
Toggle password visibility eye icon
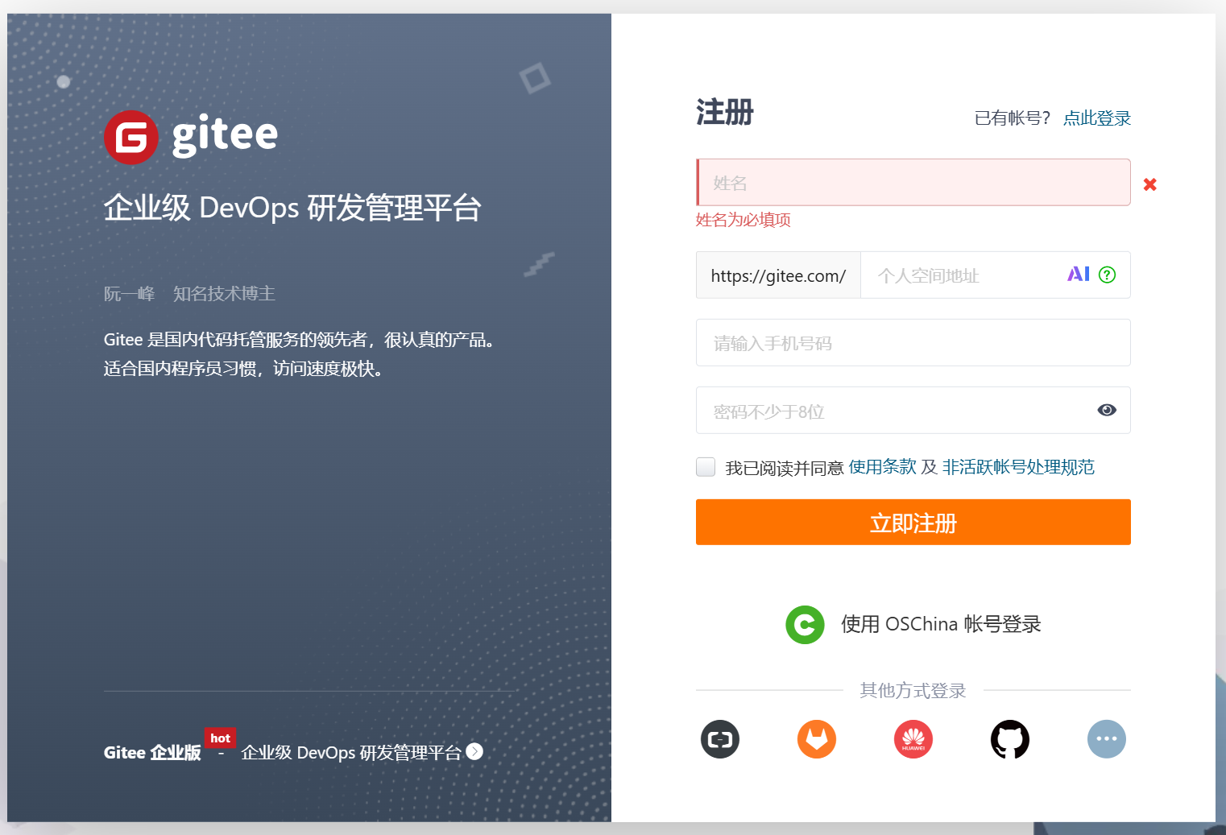(x=1107, y=410)
